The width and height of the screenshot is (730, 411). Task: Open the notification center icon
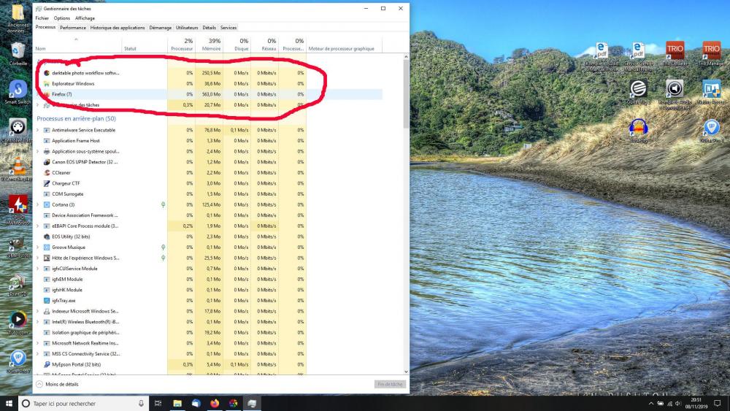click(718, 403)
